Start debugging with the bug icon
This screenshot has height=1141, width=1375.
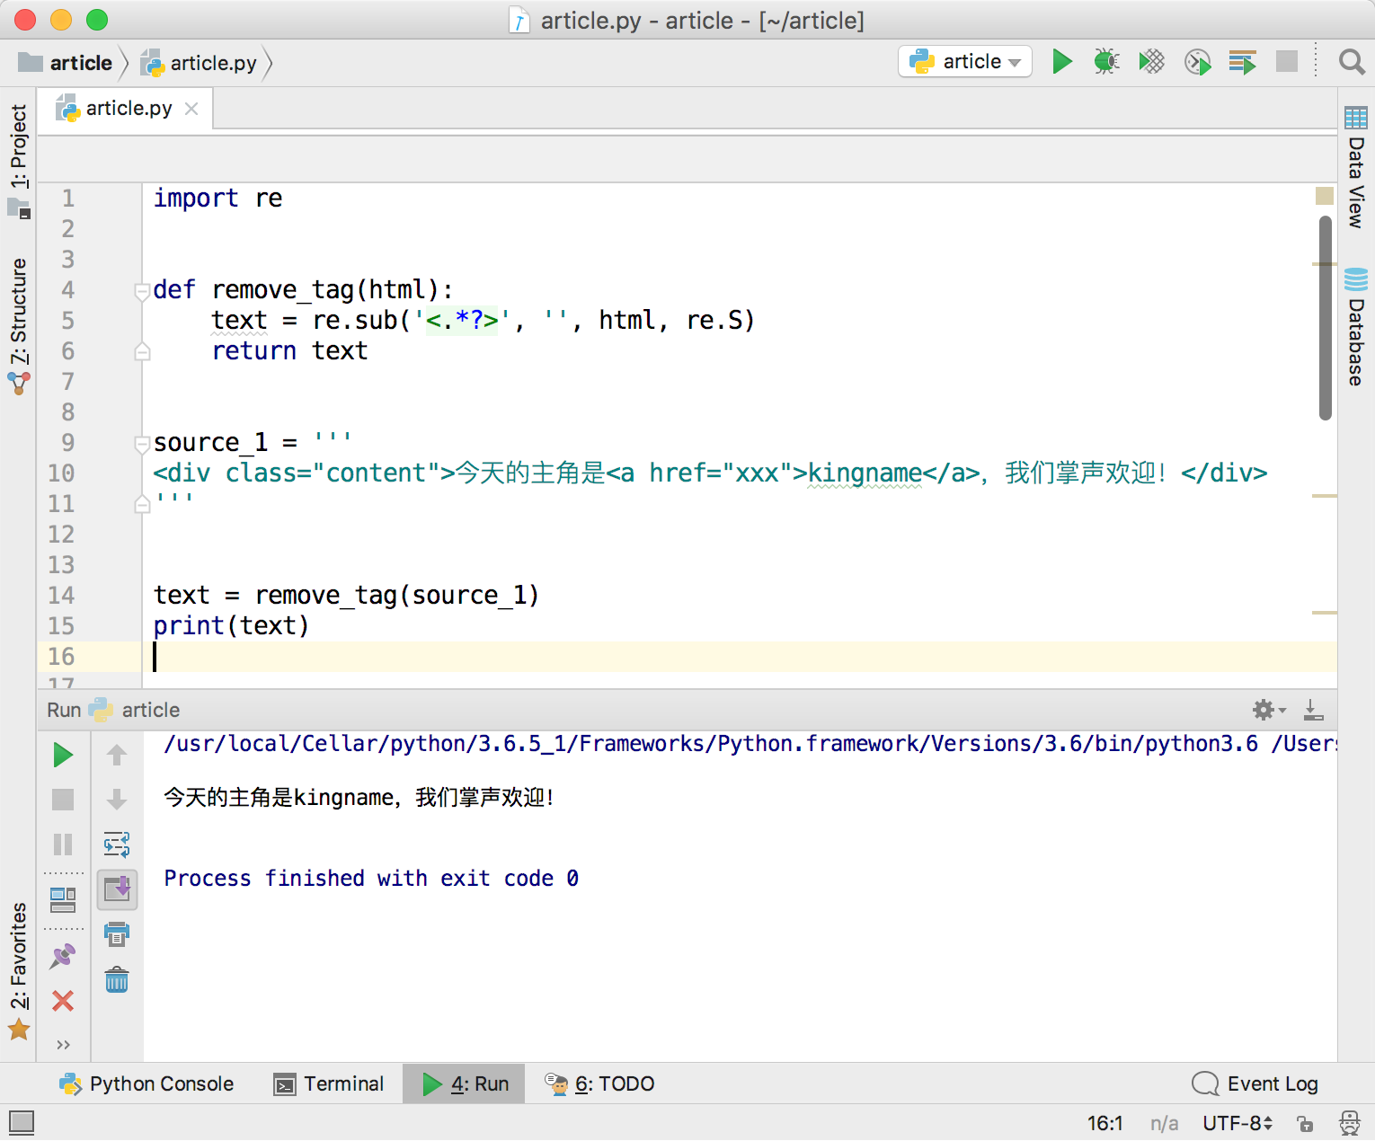1106,61
